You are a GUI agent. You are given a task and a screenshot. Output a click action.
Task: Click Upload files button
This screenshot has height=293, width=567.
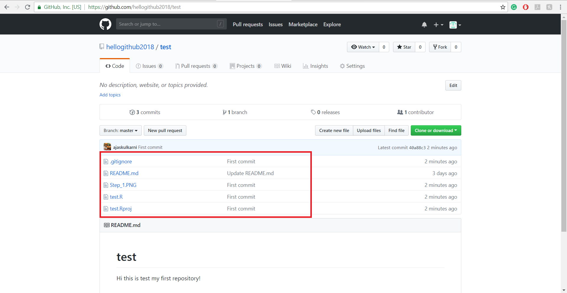(x=369, y=131)
